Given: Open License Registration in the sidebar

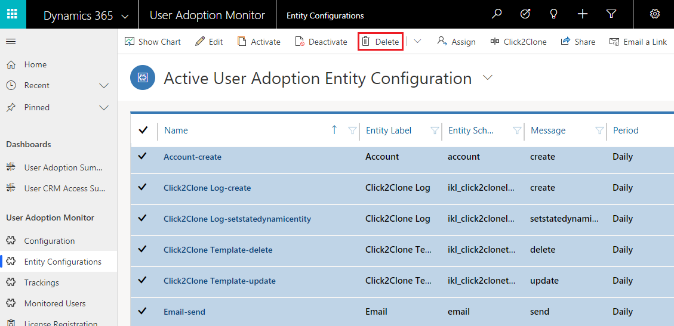Looking at the screenshot, I should 59,322.
